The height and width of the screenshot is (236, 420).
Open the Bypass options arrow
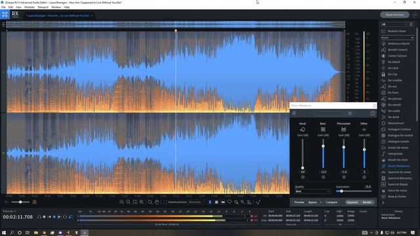tap(321, 203)
